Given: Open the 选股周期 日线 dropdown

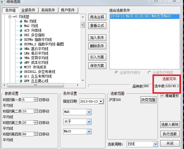Looking at the screenshot, I should [x=155, y=144].
